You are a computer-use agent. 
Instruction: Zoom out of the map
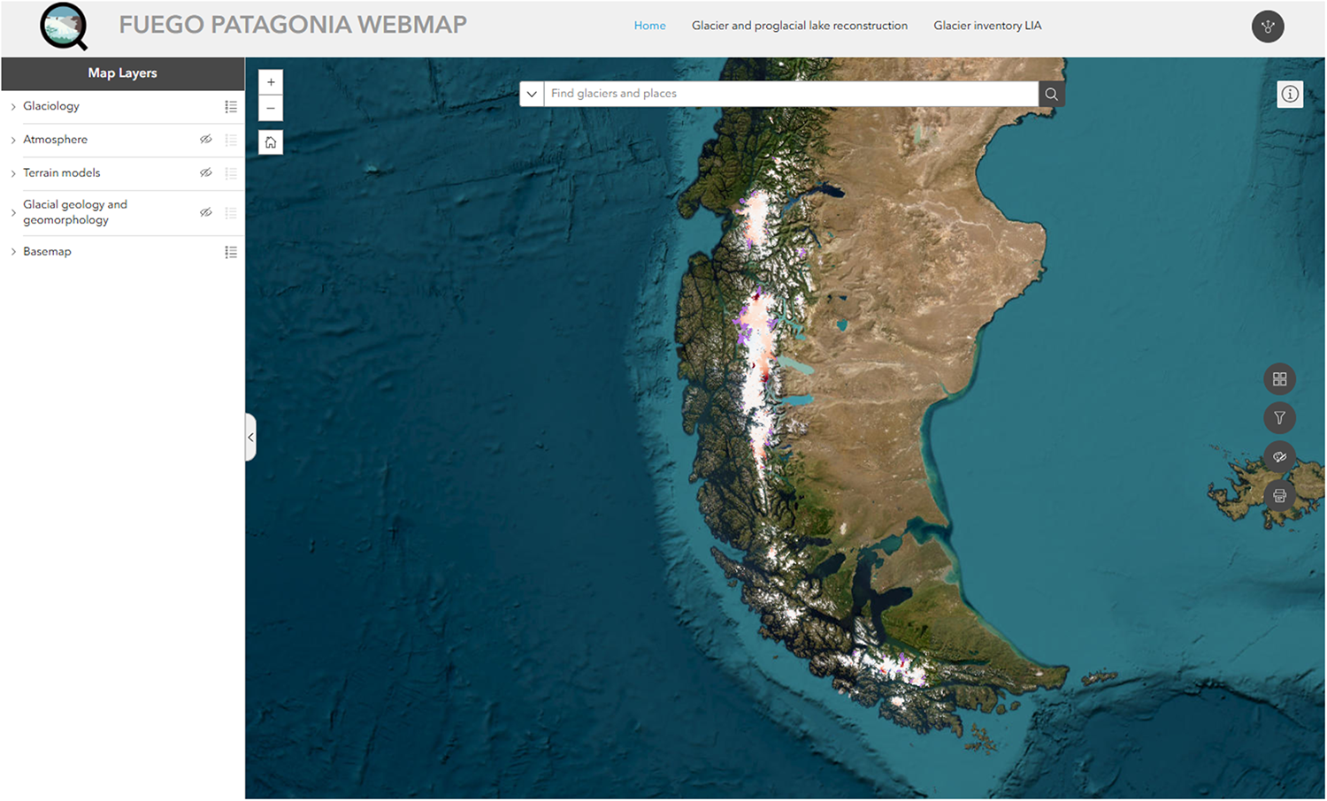(271, 109)
